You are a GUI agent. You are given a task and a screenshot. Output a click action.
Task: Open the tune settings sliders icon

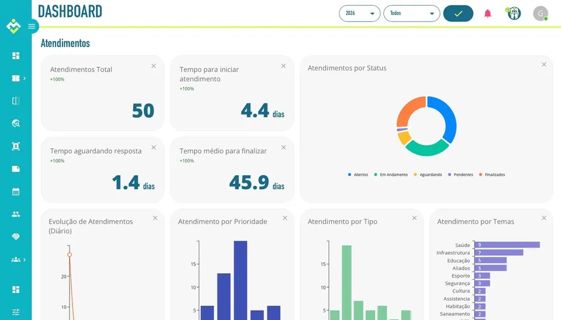(16, 312)
